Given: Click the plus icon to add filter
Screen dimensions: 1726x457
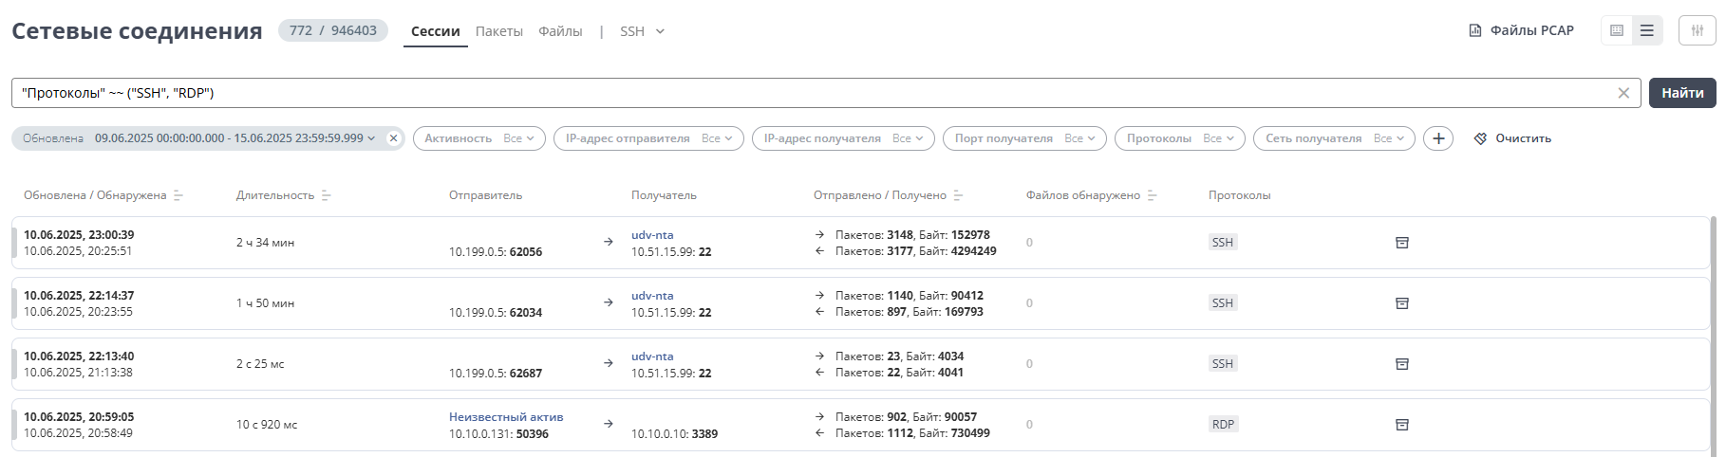Looking at the screenshot, I should click(1438, 138).
